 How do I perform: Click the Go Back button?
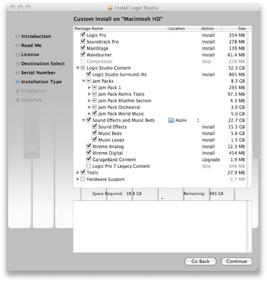click(200, 262)
